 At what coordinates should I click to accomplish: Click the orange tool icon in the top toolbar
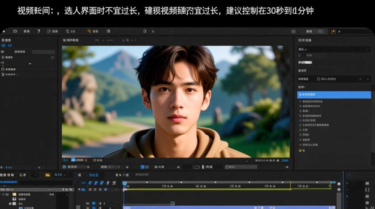89,31
